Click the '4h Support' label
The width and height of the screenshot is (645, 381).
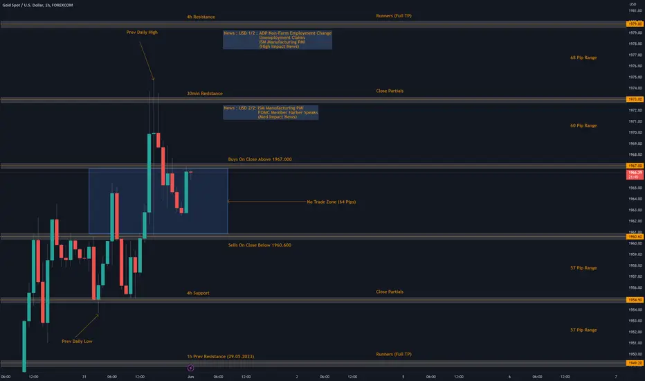[198, 293]
